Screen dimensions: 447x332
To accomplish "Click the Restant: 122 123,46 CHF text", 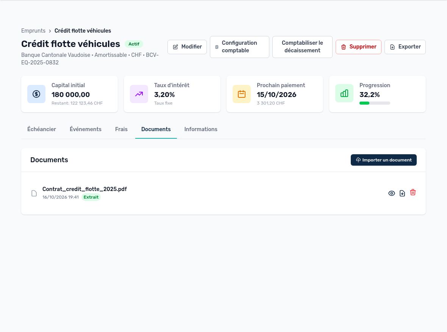I will click(77, 103).
